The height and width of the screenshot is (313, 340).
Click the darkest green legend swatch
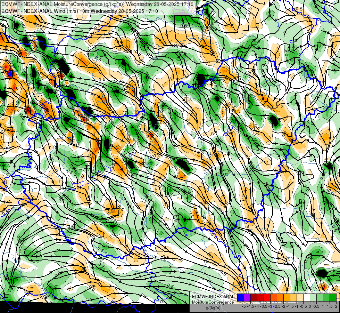[333, 297]
